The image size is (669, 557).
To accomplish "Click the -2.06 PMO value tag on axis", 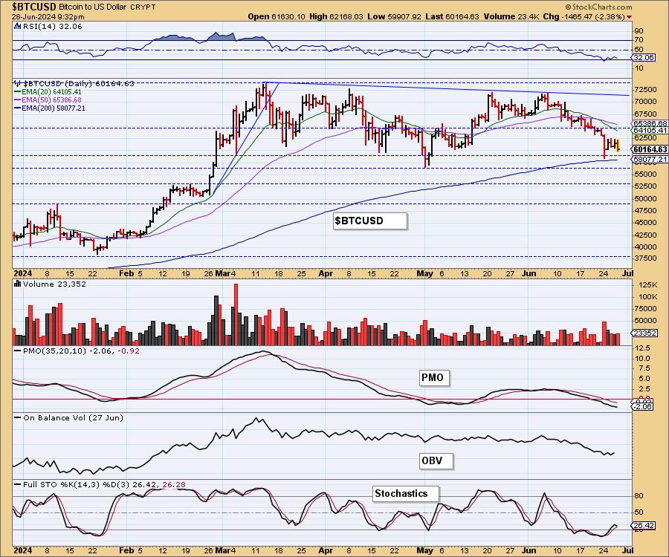I will (642, 406).
